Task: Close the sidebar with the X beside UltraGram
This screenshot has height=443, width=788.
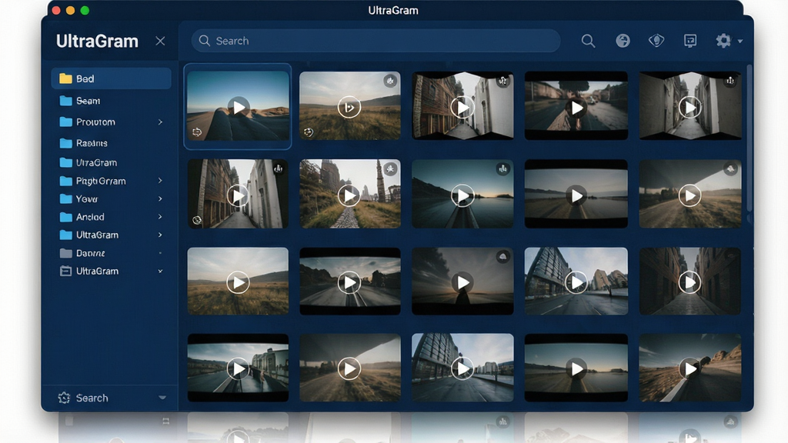Action: click(x=160, y=41)
